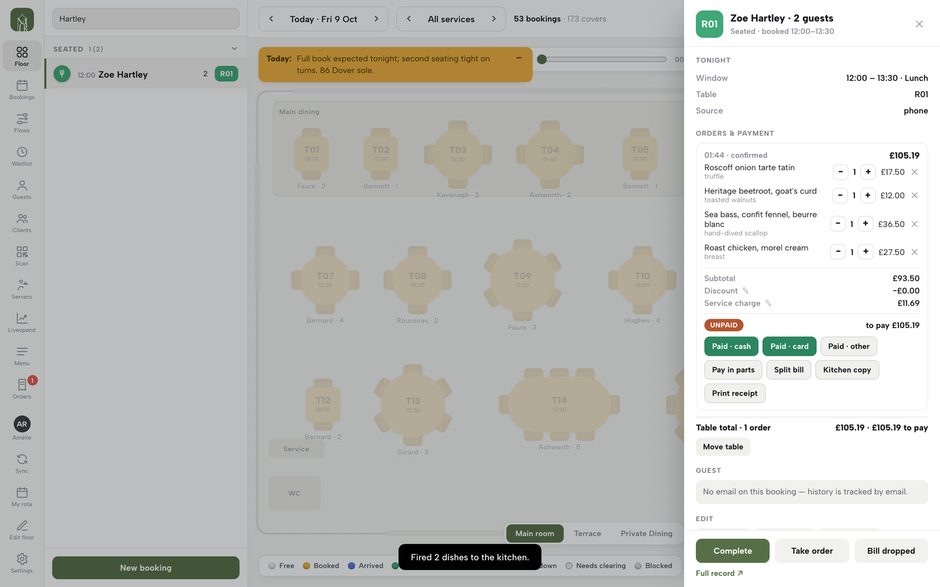The height and width of the screenshot is (587, 940).
Task: Collapse the Today notice banner
Action: pos(519,58)
